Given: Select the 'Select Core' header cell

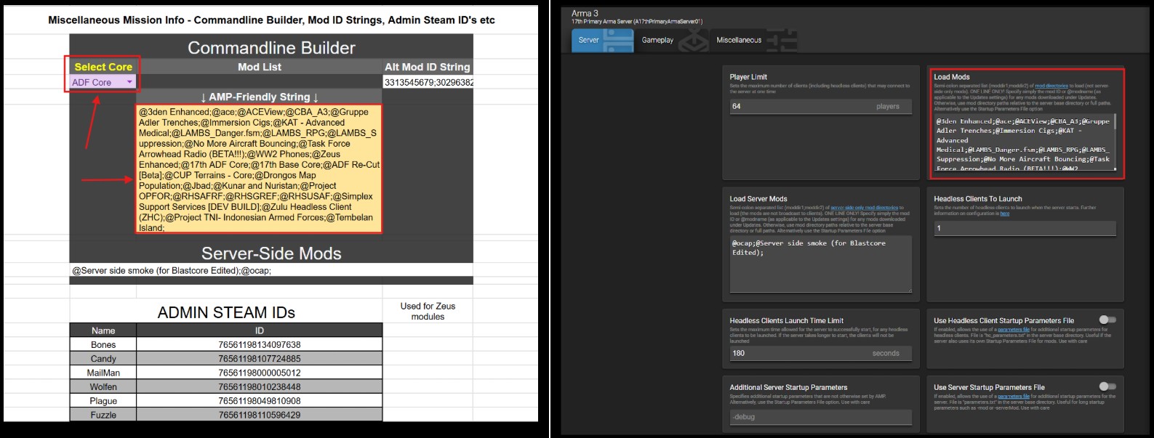Looking at the screenshot, I should [x=103, y=67].
